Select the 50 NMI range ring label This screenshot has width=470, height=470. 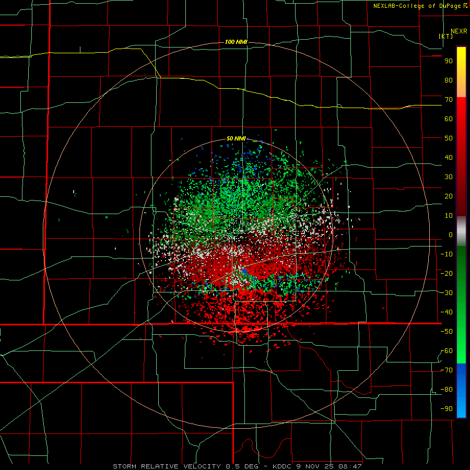pos(236,138)
